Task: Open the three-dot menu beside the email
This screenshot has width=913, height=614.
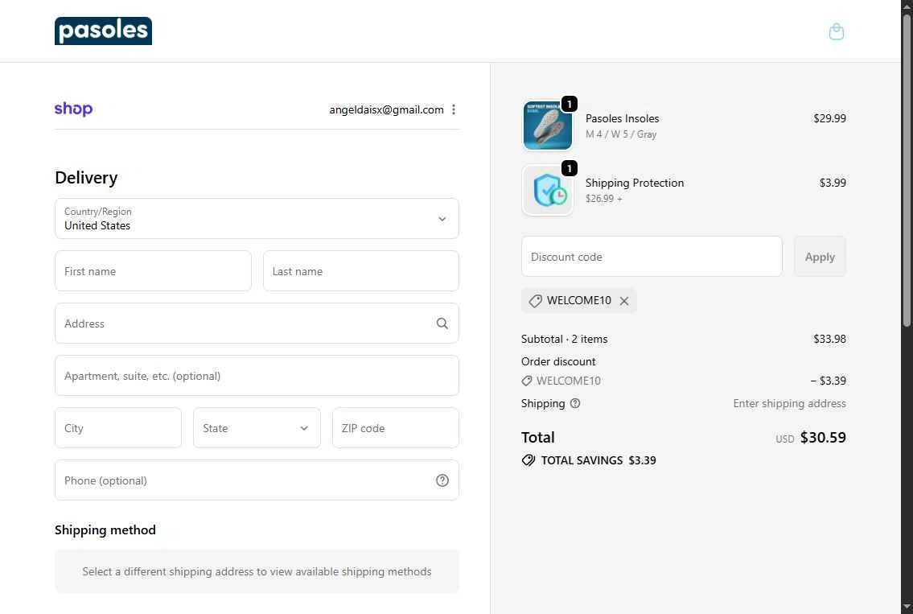Action: coord(454,109)
